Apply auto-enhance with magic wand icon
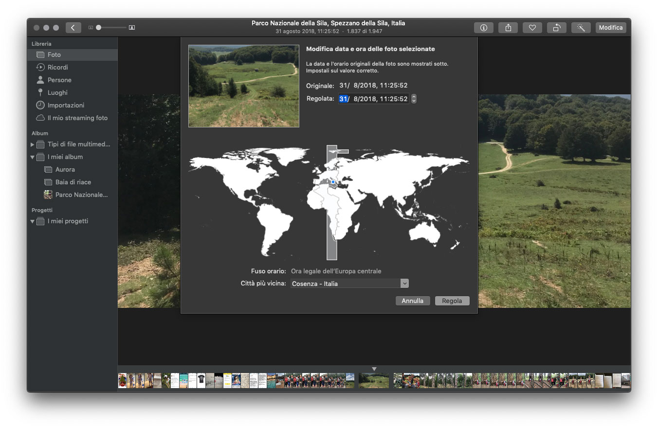Screen dimensions: 658x428 581,28
